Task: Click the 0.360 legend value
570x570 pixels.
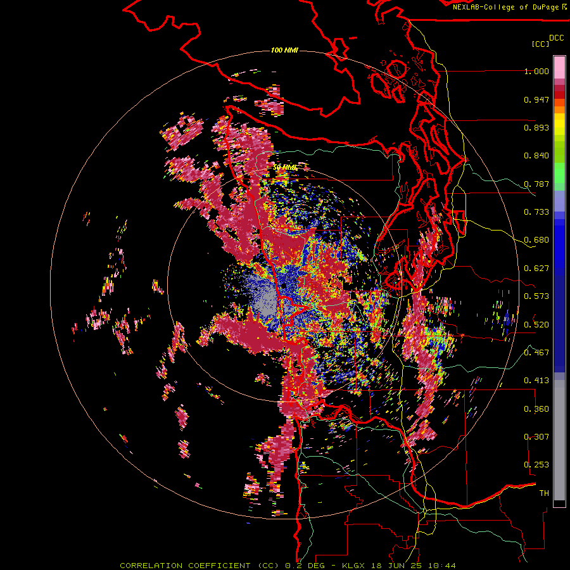Action: click(x=536, y=408)
